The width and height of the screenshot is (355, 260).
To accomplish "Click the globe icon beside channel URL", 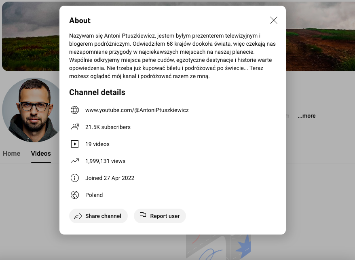I will coord(75,110).
